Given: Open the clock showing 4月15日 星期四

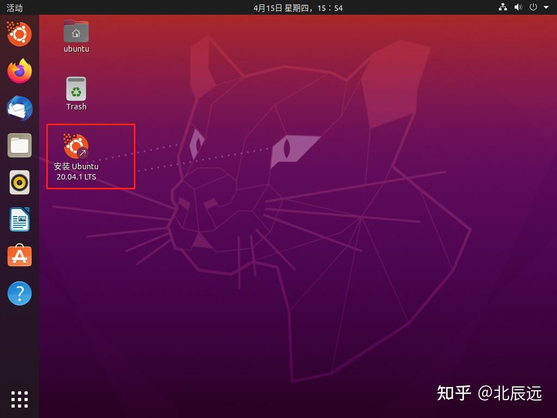Looking at the screenshot, I should coord(298,8).
